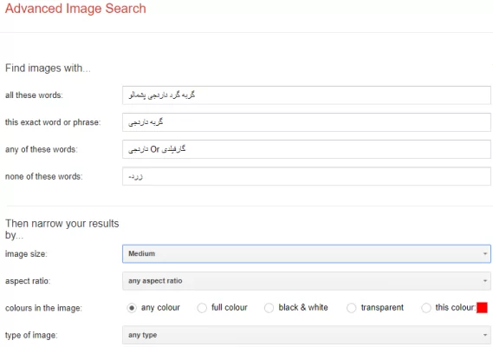Open the aspect ratio dropdown

point(306,281)
